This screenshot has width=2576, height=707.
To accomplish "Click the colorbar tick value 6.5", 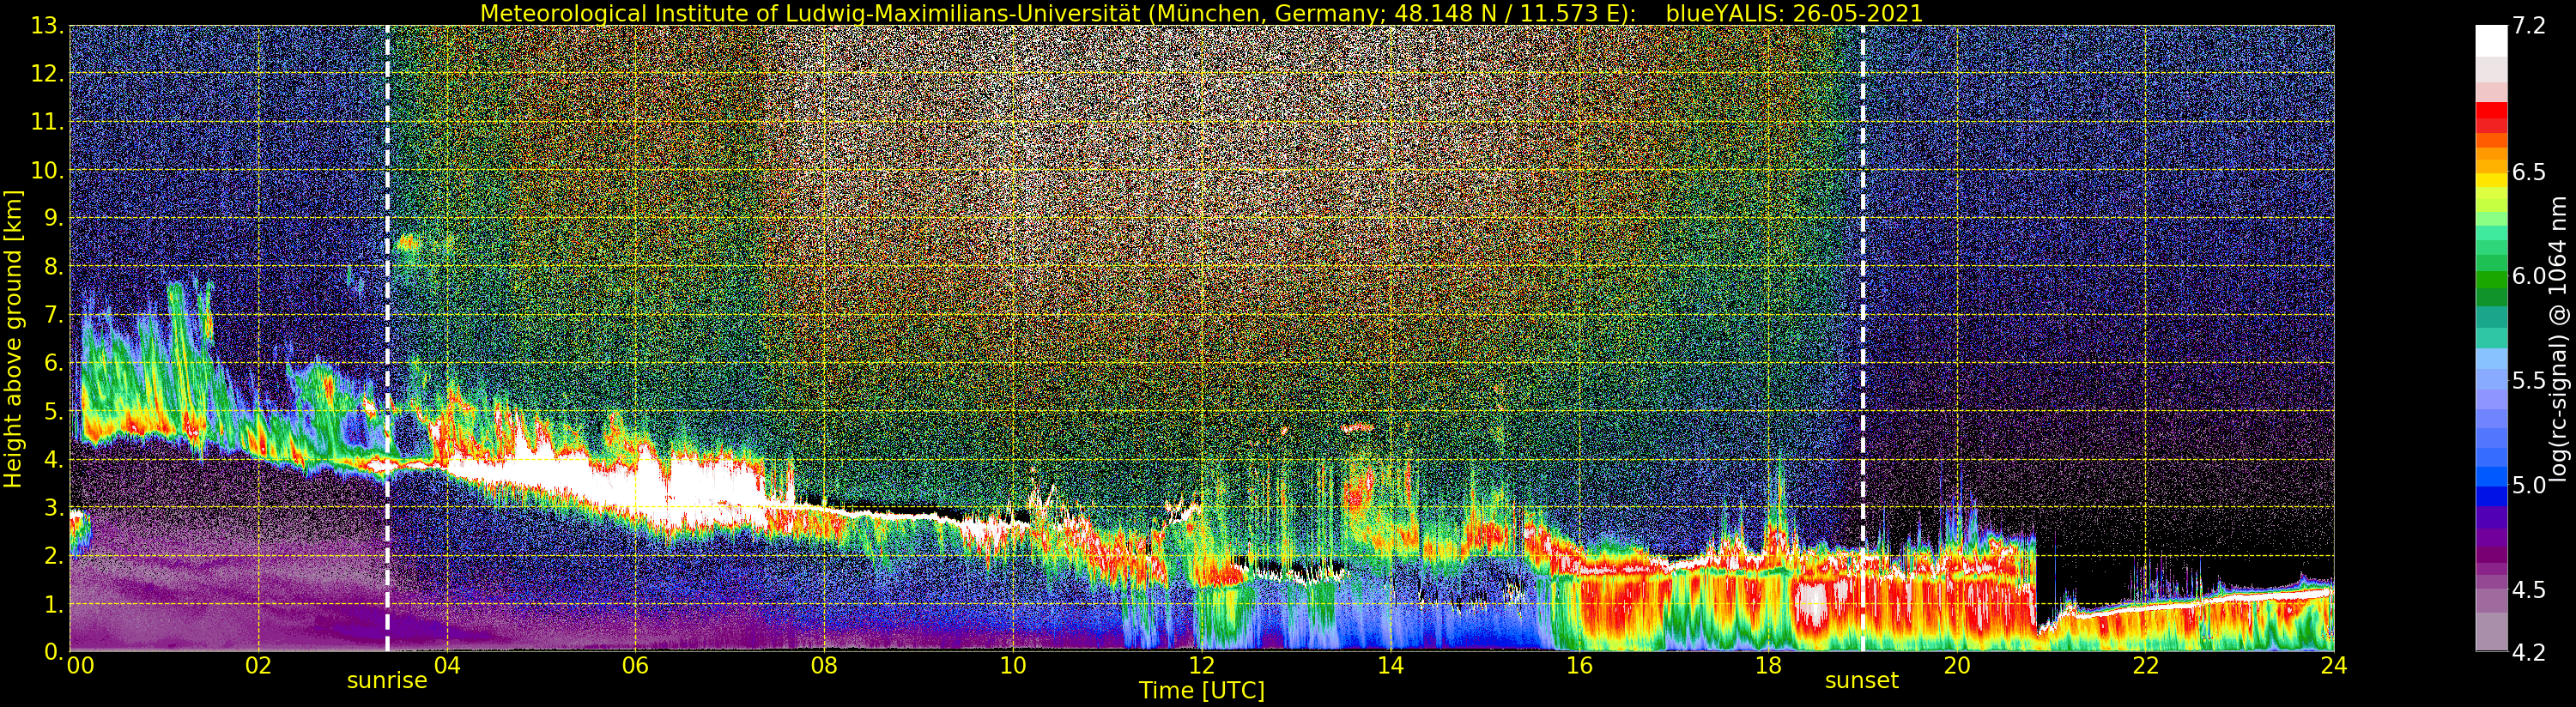I will (2529, 172).
